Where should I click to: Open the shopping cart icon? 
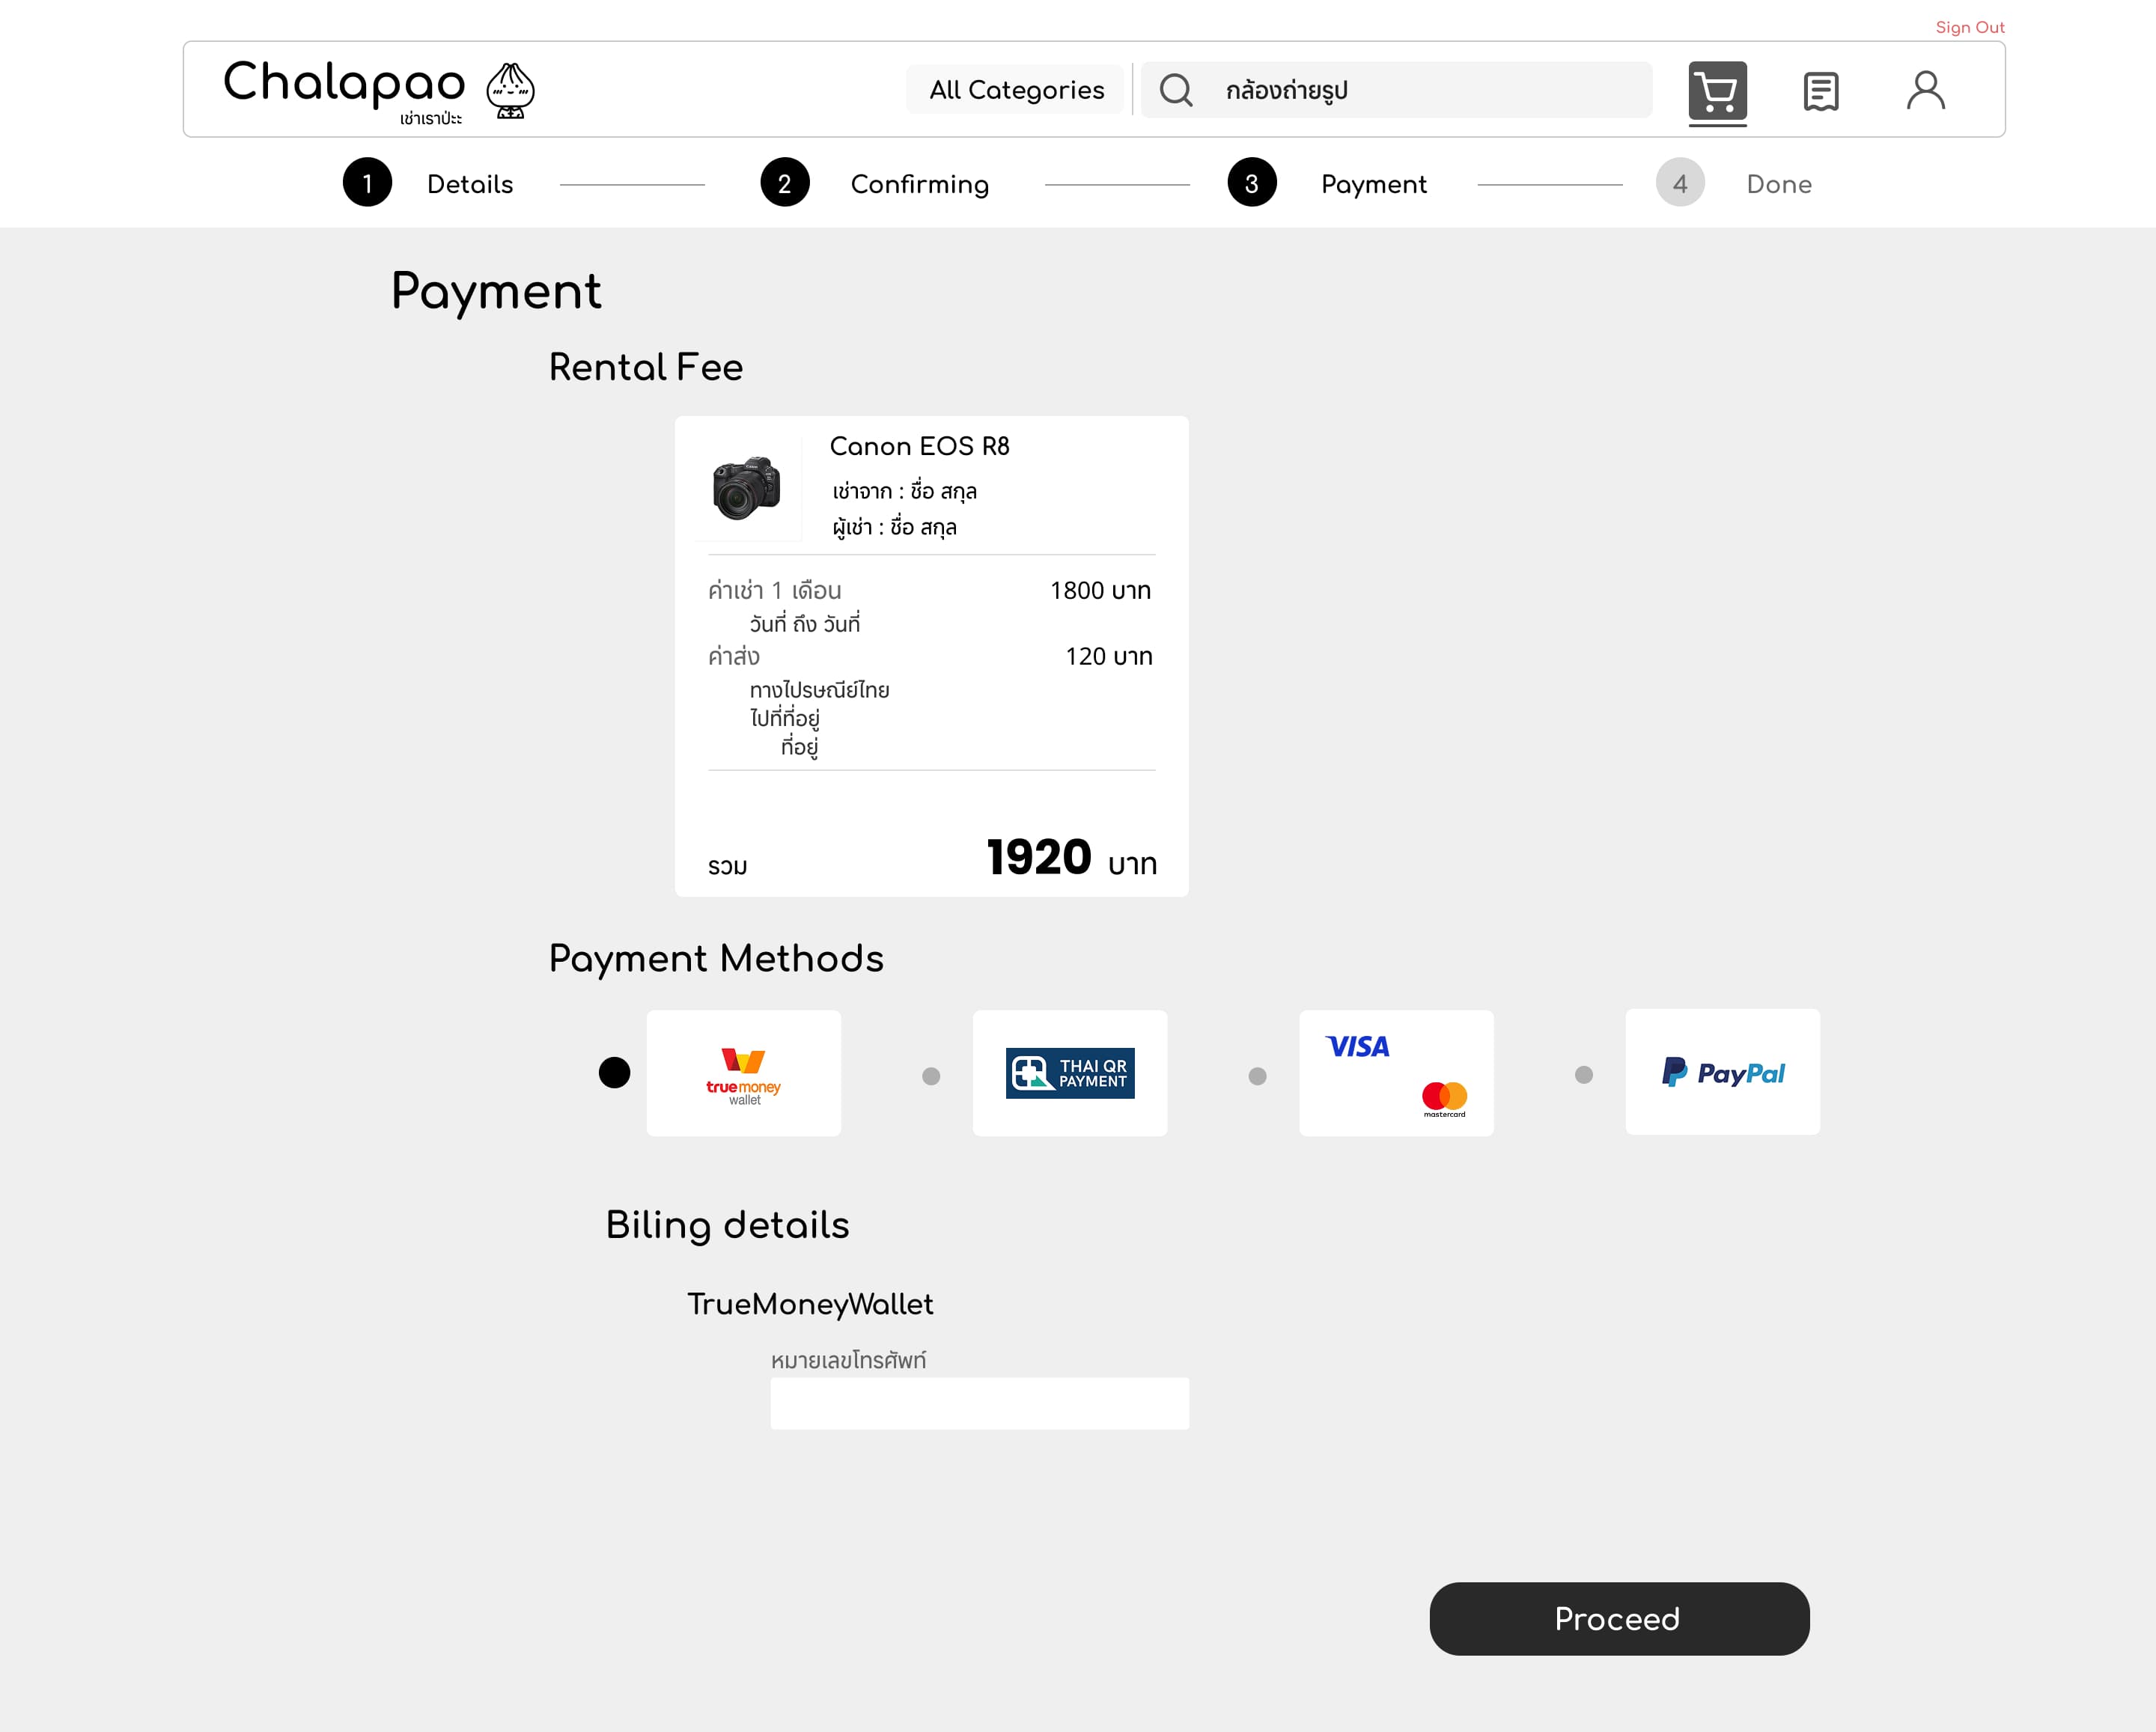click(1717, 92)
